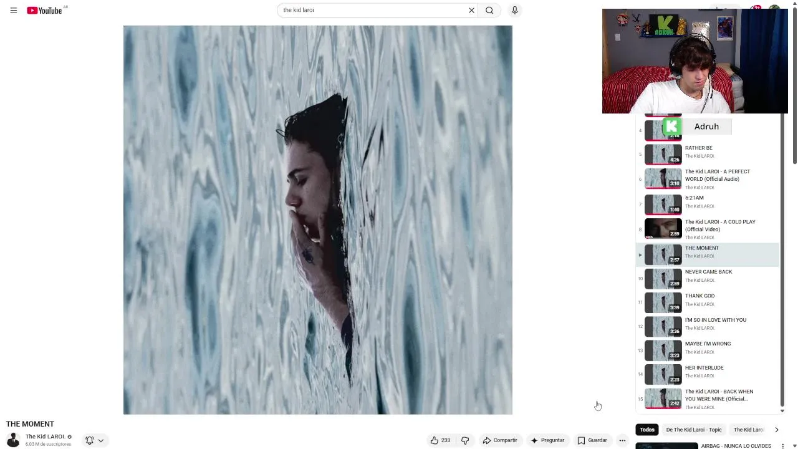Click the playlist scroll-down arrow
Screen dimensions: 798x449
pyautogui.click(x=782, y=411)
